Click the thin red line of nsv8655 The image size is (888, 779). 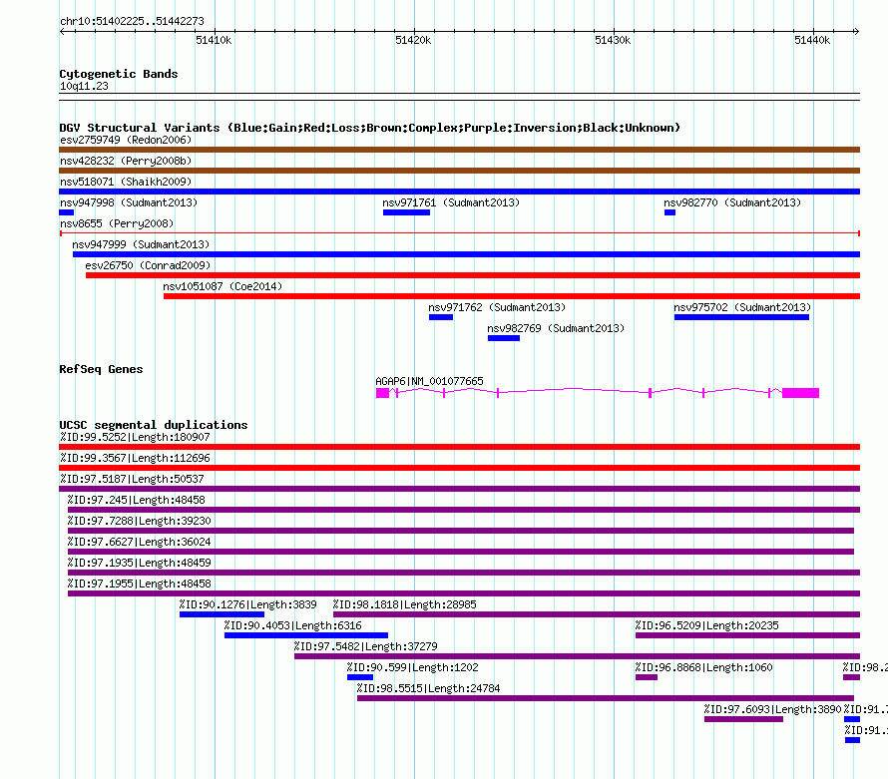(460, 233)
